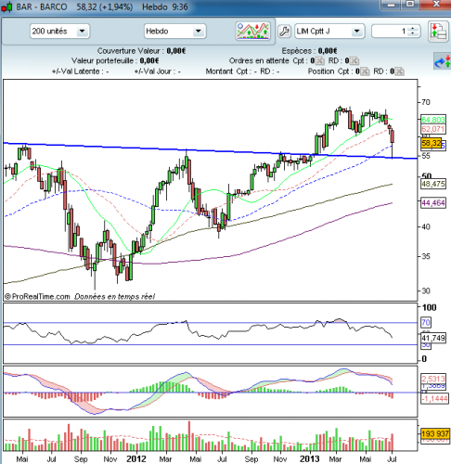Open the chart indicators and trading icon
The height and width of the screenshot is (464, 451).
(x=252, y=31)
